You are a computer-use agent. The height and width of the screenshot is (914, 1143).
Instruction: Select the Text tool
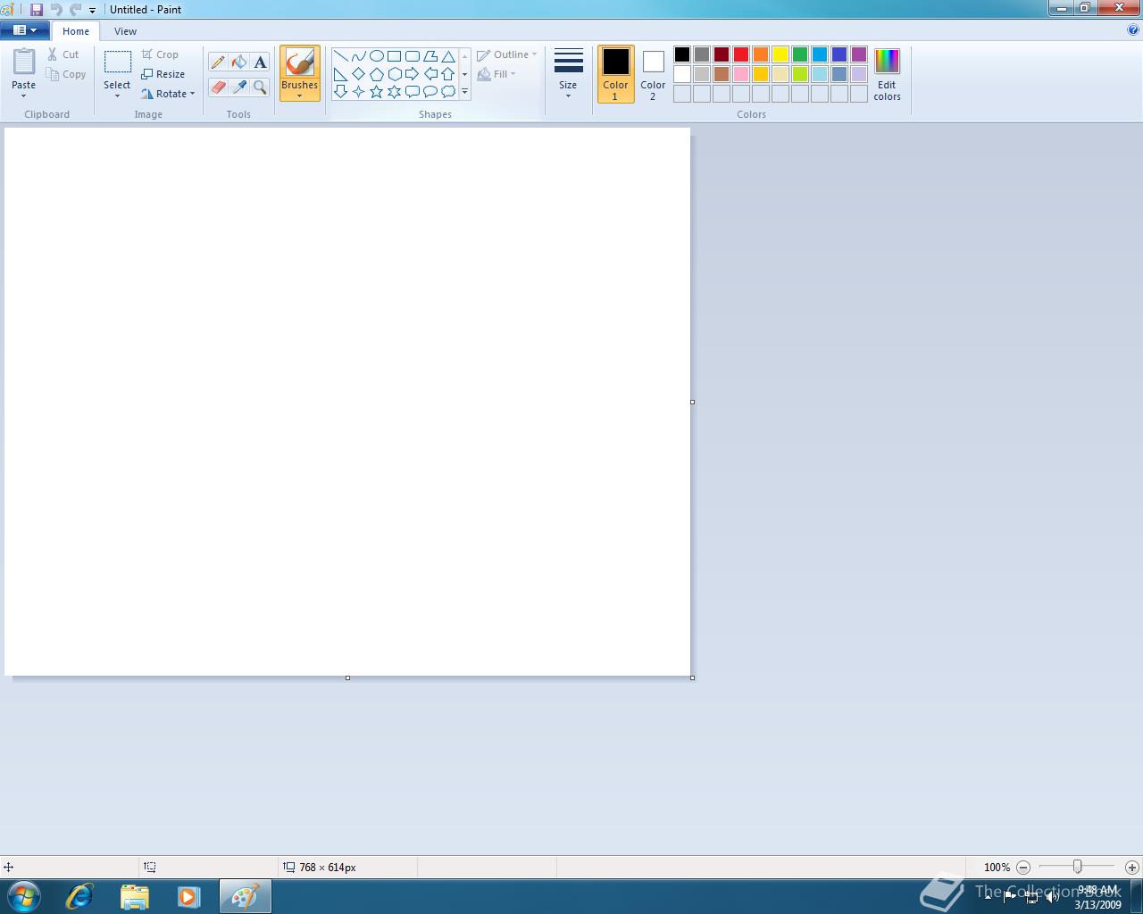[x=260, y=62]
